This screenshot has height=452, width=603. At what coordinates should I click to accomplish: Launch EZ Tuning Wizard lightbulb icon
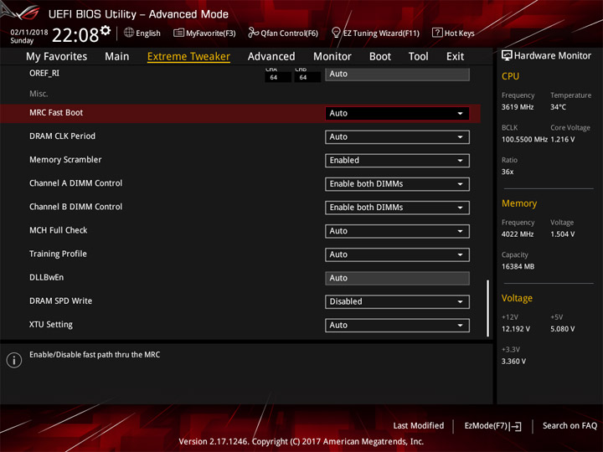pos(336,33)
